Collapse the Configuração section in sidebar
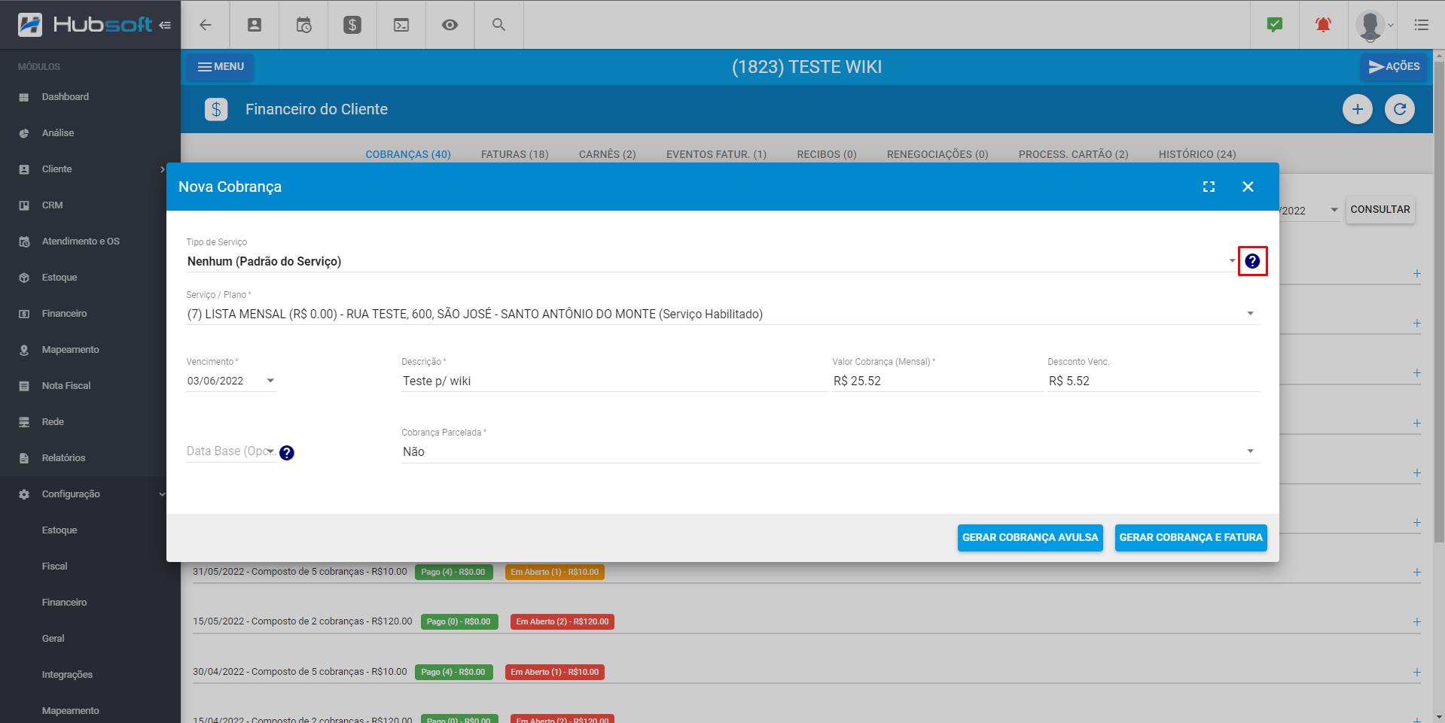1445x723 pixels. pyautogui.click(x=90, y=494)
